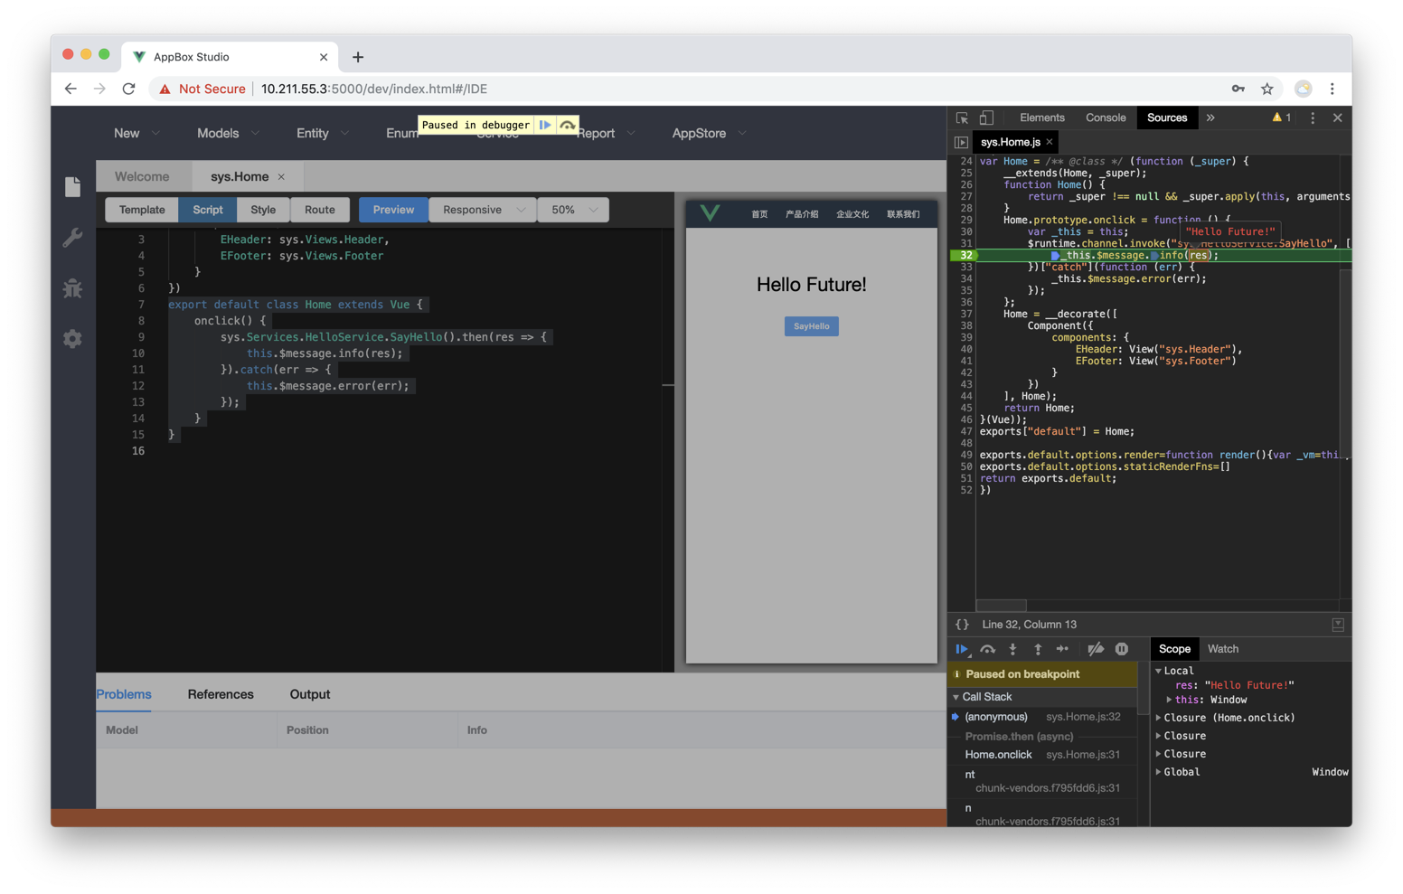Image resolution: width=1403 pixels, height=894 pixels.
Task: Open the Responsive size dropdown
Action: [x=483, y=210]
